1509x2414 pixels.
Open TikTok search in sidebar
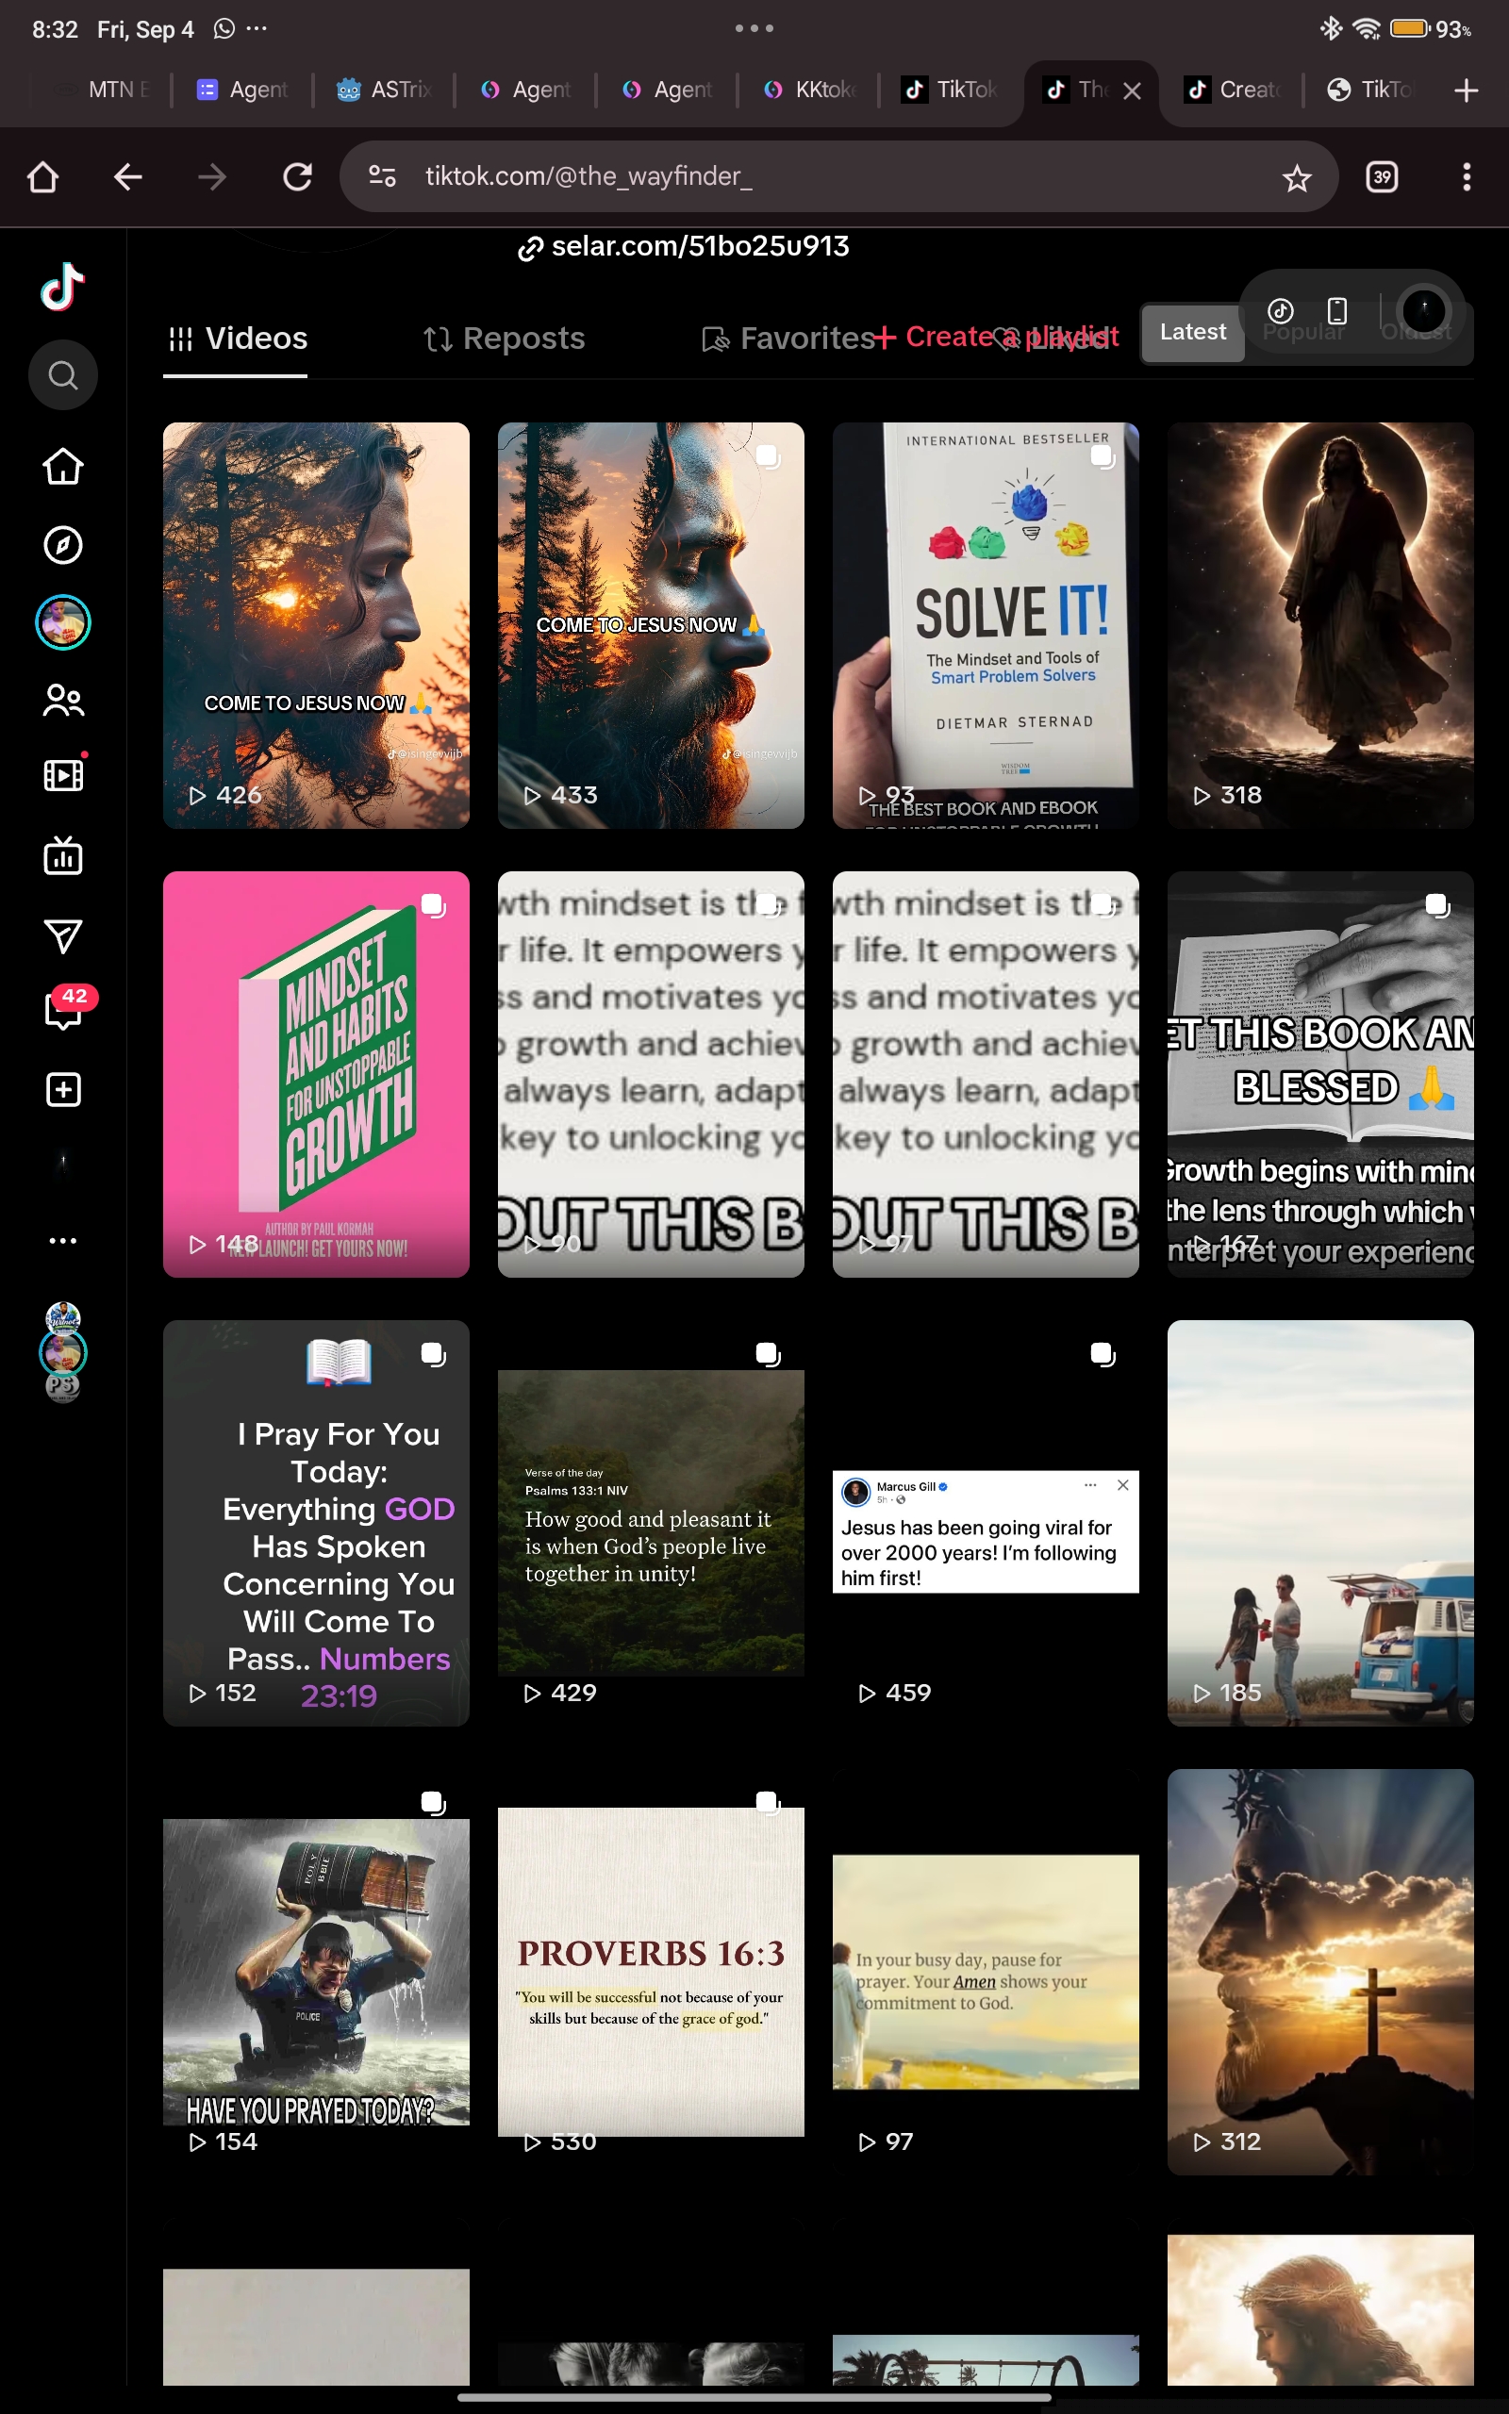(x=63, y=376)
